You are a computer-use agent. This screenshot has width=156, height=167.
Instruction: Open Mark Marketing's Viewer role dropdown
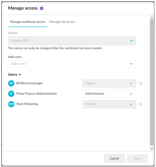pos(109,104)
